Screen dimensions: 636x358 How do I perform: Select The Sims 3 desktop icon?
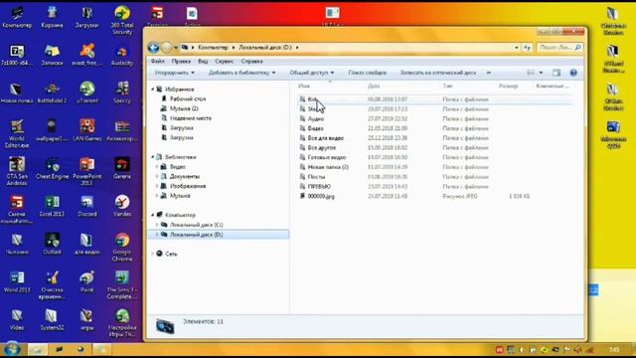click(122, 285)
